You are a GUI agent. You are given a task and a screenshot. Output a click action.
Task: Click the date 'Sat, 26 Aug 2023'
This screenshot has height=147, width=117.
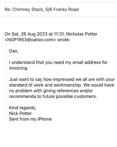click(30, 34)
